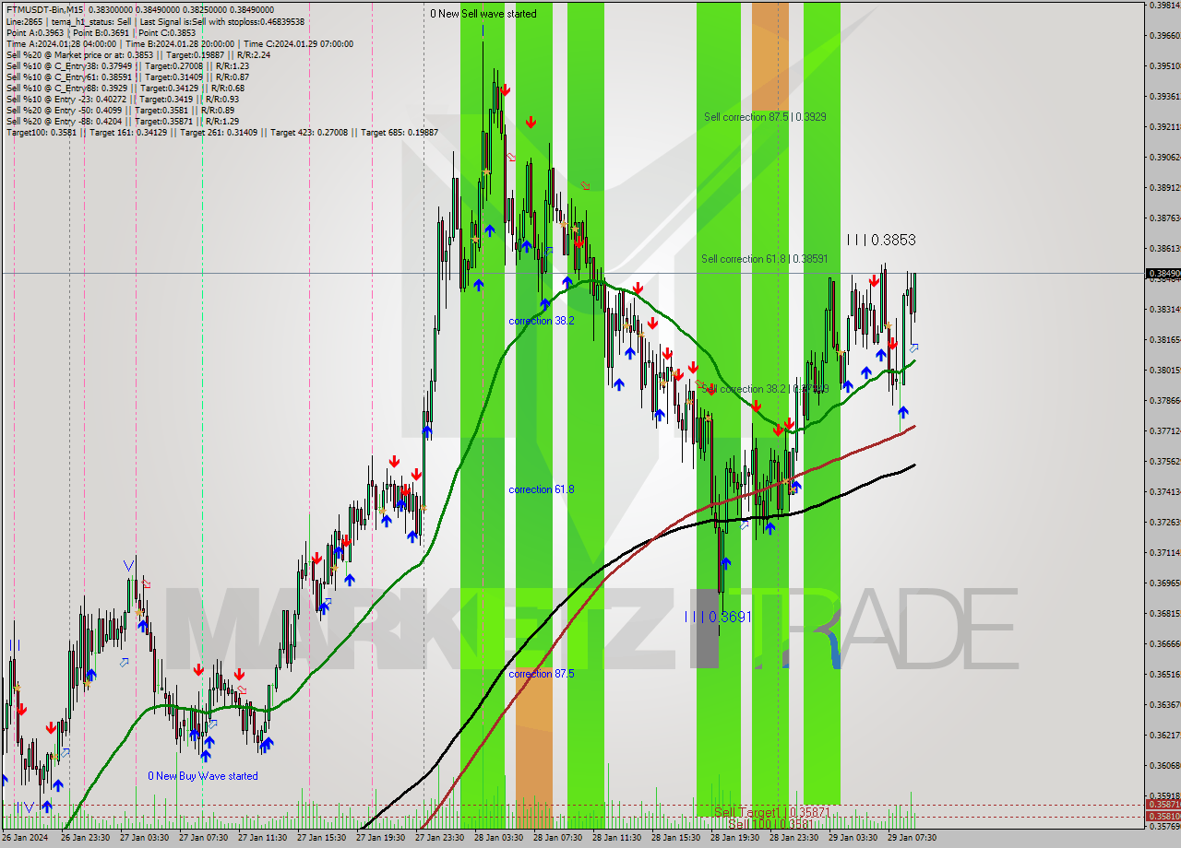Click the 'Sell %20 @ Entry -88: 0.4204' line
Image resolution: width=1181 pixels, height=848 pixels.
tap(122, 121)
